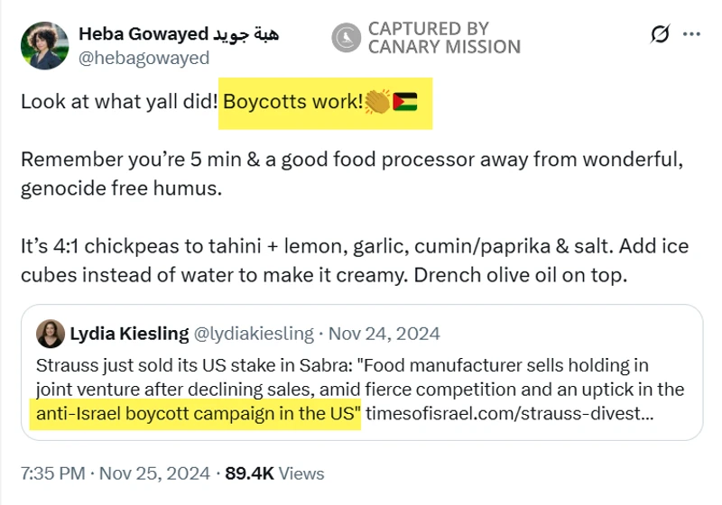Click the @hebagowayed handle
The height and width of the screenshot is (505, 722).
(x=144, y=58)
